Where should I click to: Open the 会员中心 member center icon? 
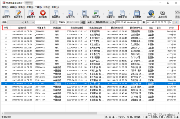click(151, 13)
